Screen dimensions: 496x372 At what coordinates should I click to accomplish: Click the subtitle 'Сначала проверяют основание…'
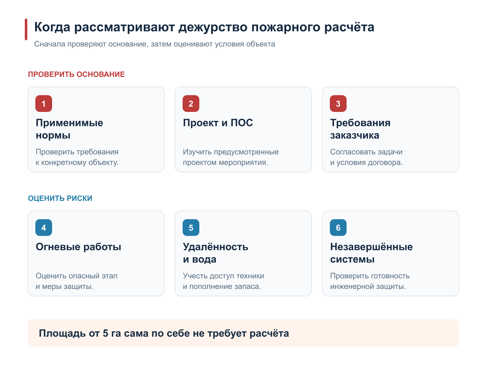pos(155,44)
